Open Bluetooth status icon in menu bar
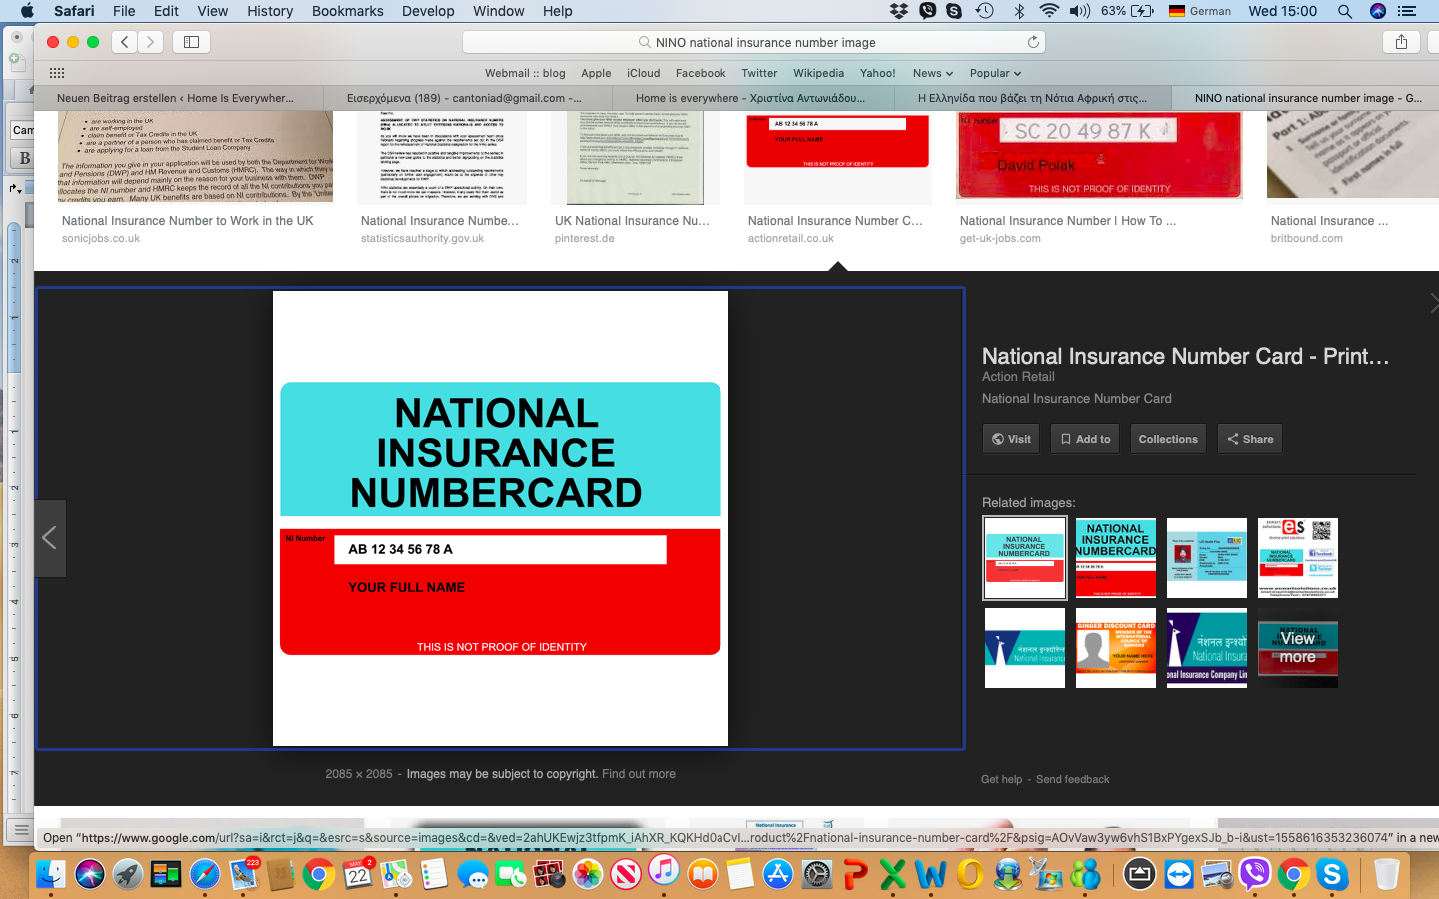The image size is (1439, 899). [1019, 11]
